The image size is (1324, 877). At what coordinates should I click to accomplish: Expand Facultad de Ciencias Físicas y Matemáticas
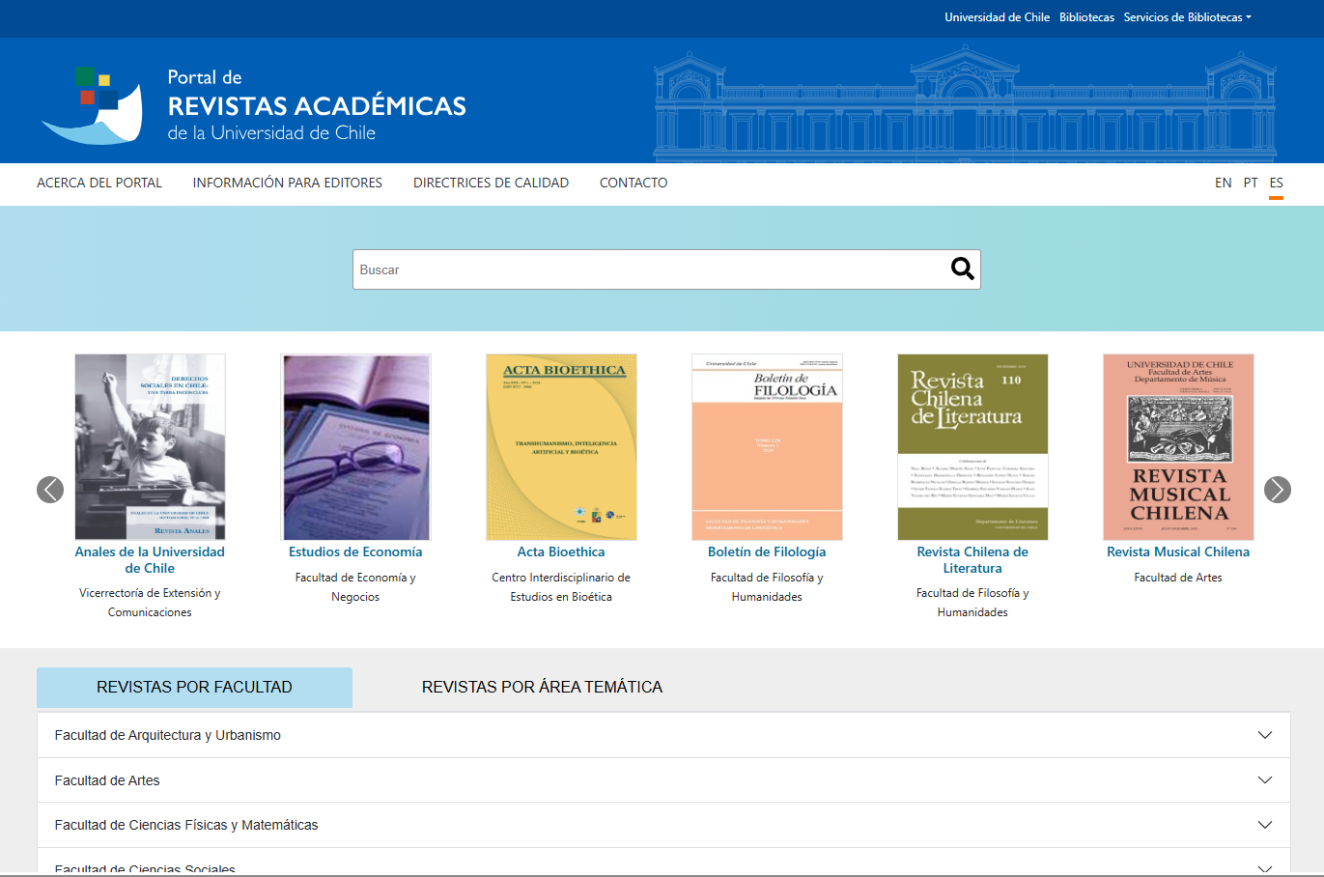[x=663, y=825]
